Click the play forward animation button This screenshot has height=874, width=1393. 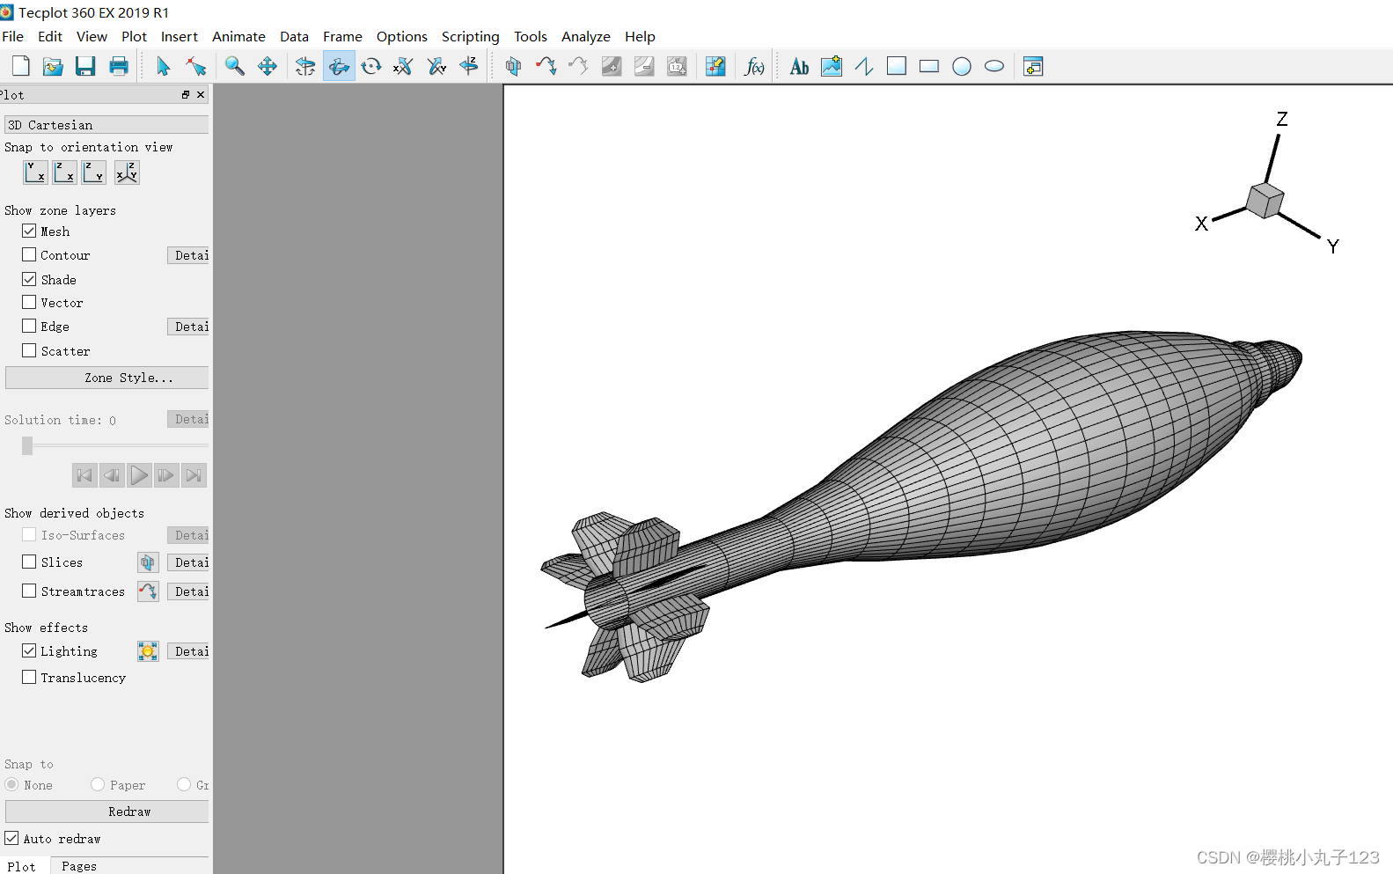pos(139,475)
